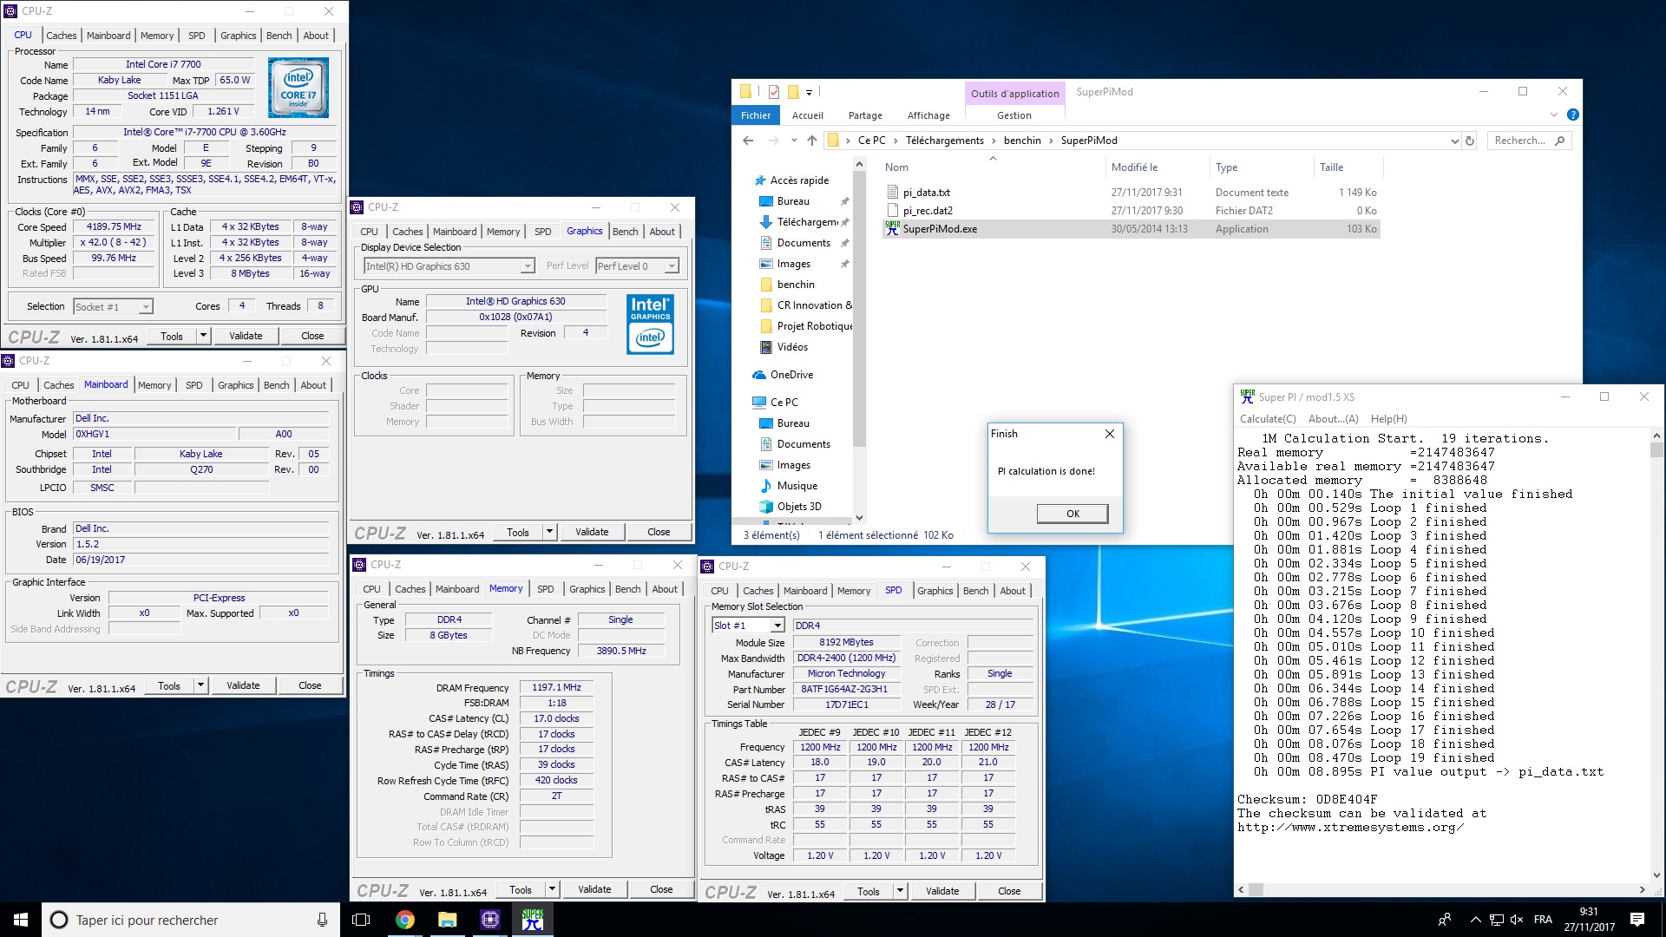Screen dimensions: 1666x937
Task: Select the pi_data.txt file icon
Action: coord(892,192)
